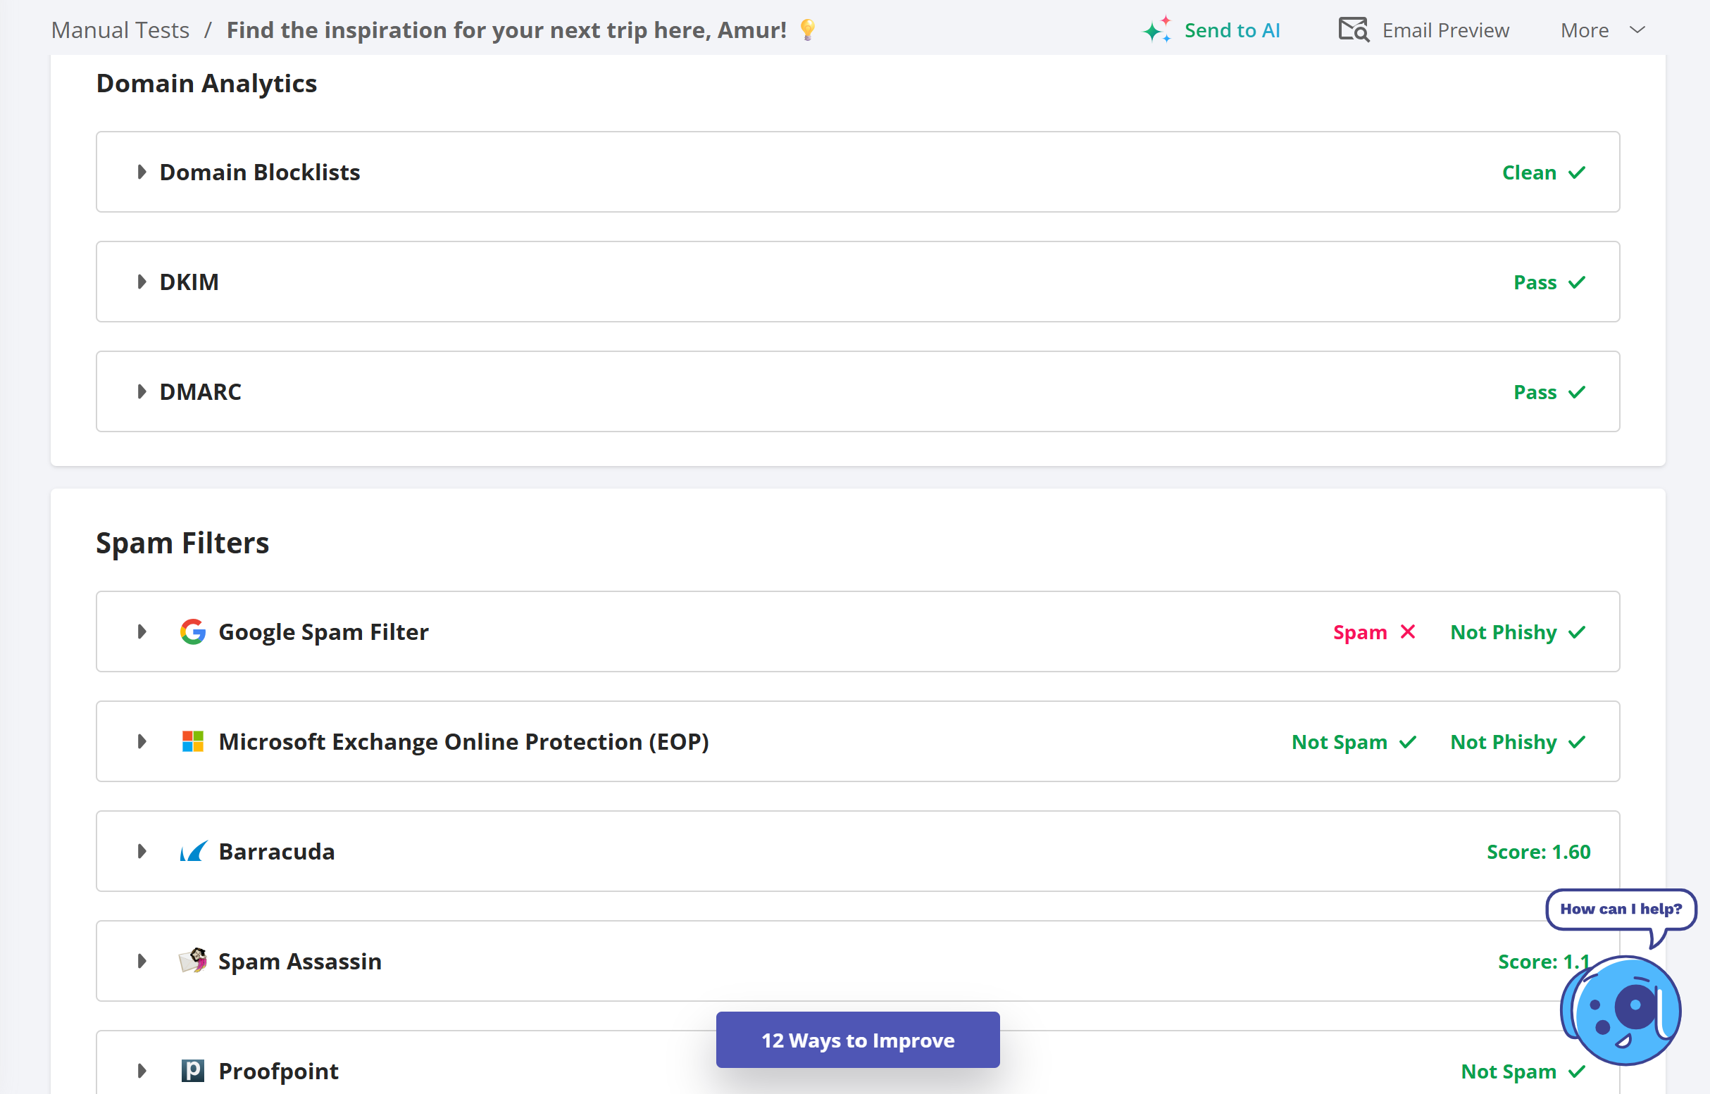The height and width of the screenshot is (1094, 1710).
Task: Click the Clean status text
Action: click(x=1529, y=172)
